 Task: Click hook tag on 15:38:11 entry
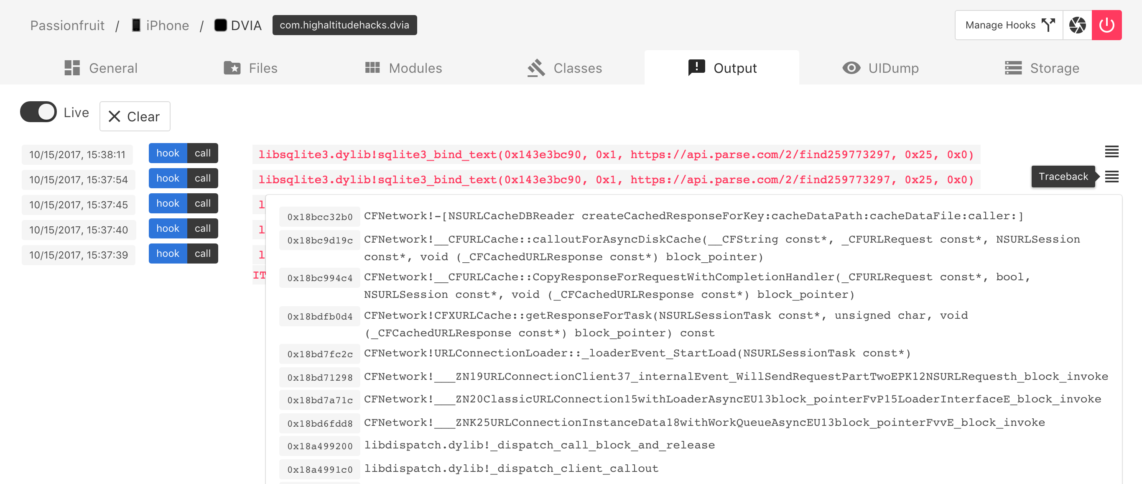coord(168,153)
